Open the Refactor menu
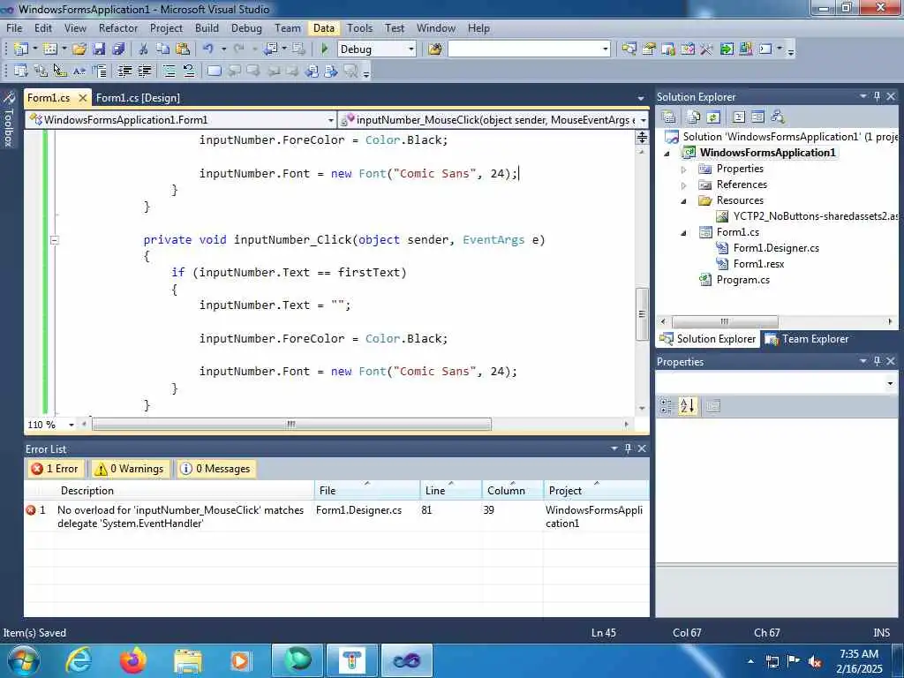 (x=118, y=28)
